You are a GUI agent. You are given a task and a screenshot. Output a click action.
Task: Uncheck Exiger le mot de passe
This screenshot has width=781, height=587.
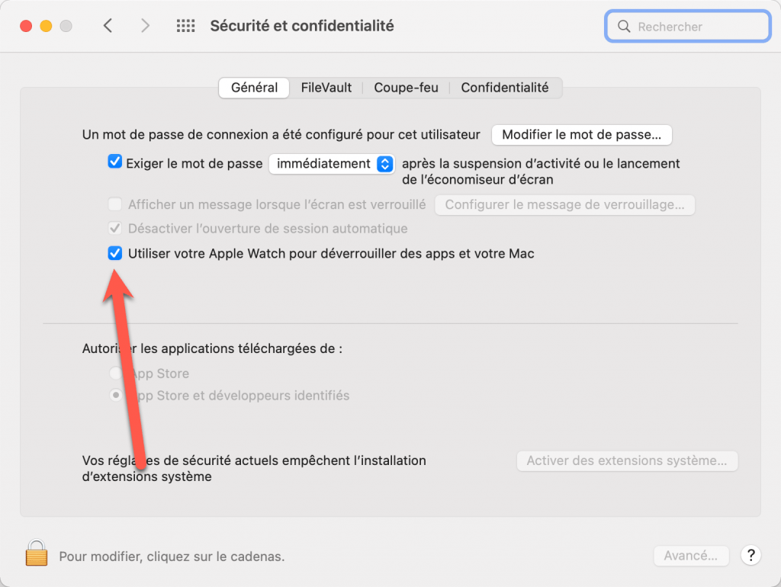click(115, 162)
